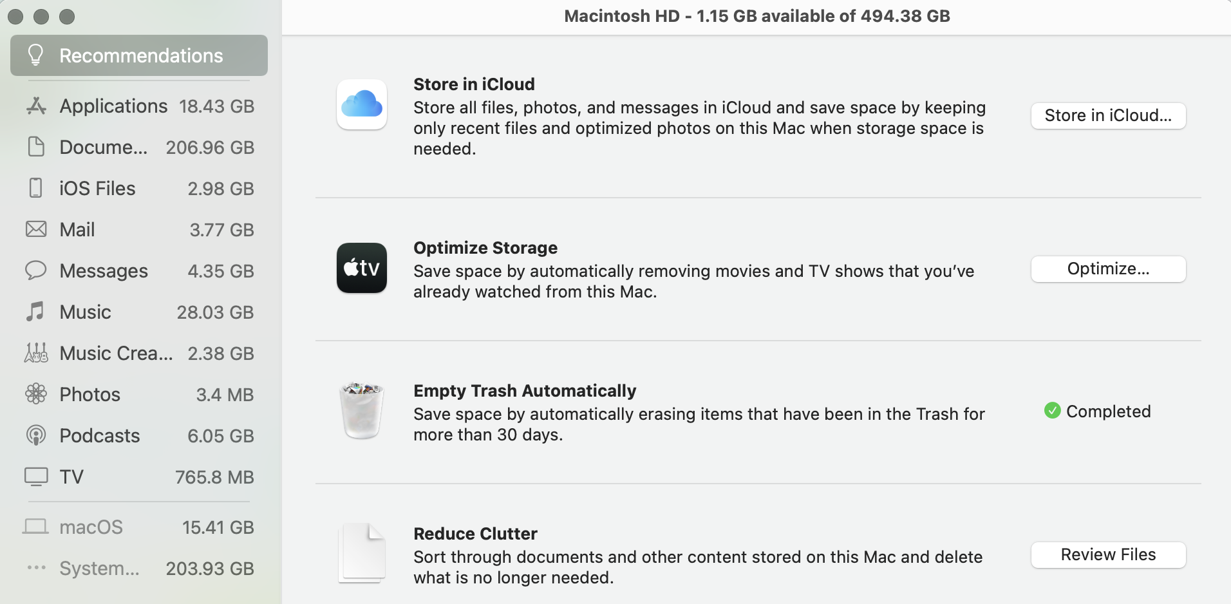Image resolution: width=1231 pixels, height=604 pixels.
Task: Click the Trash can icon
Action: (x=361, y=410)
